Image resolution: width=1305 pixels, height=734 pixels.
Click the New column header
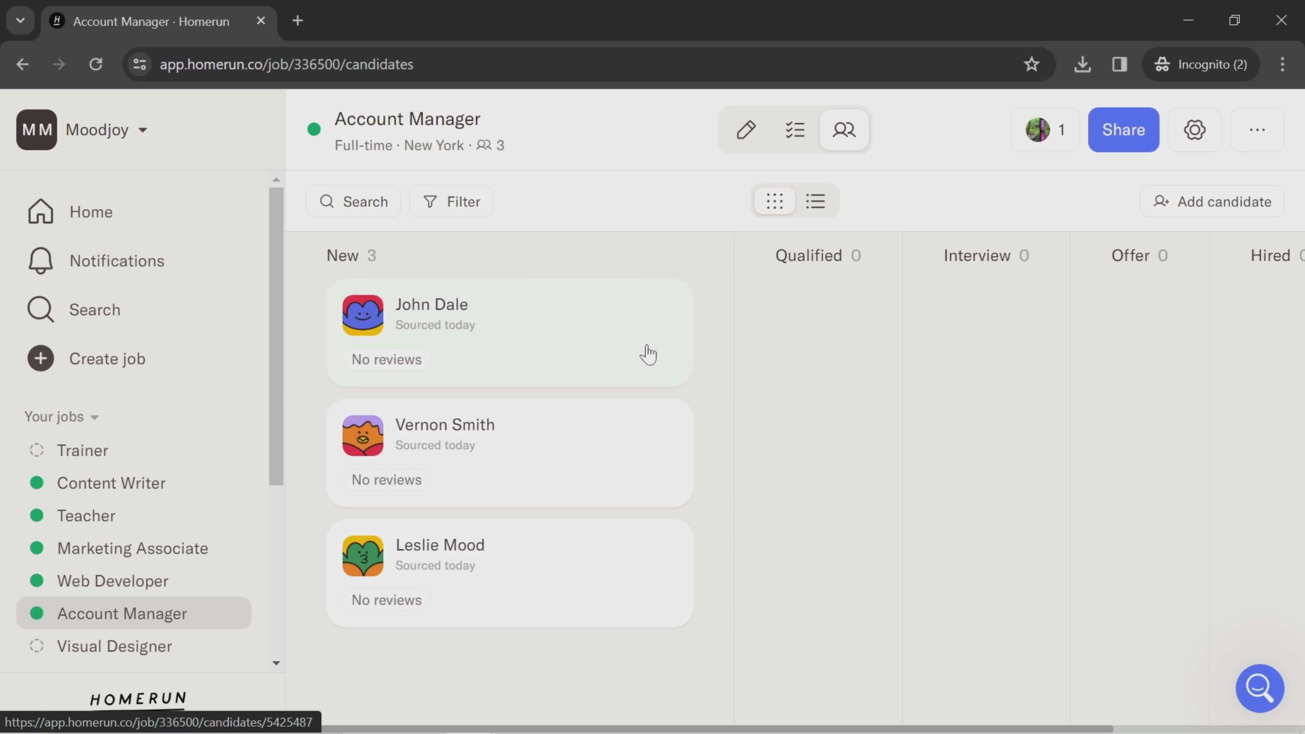[351, 255]
